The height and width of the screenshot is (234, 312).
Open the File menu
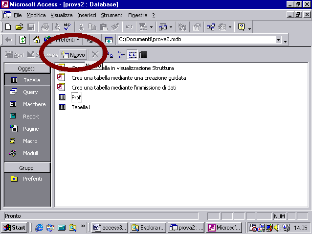pos(18,15)
